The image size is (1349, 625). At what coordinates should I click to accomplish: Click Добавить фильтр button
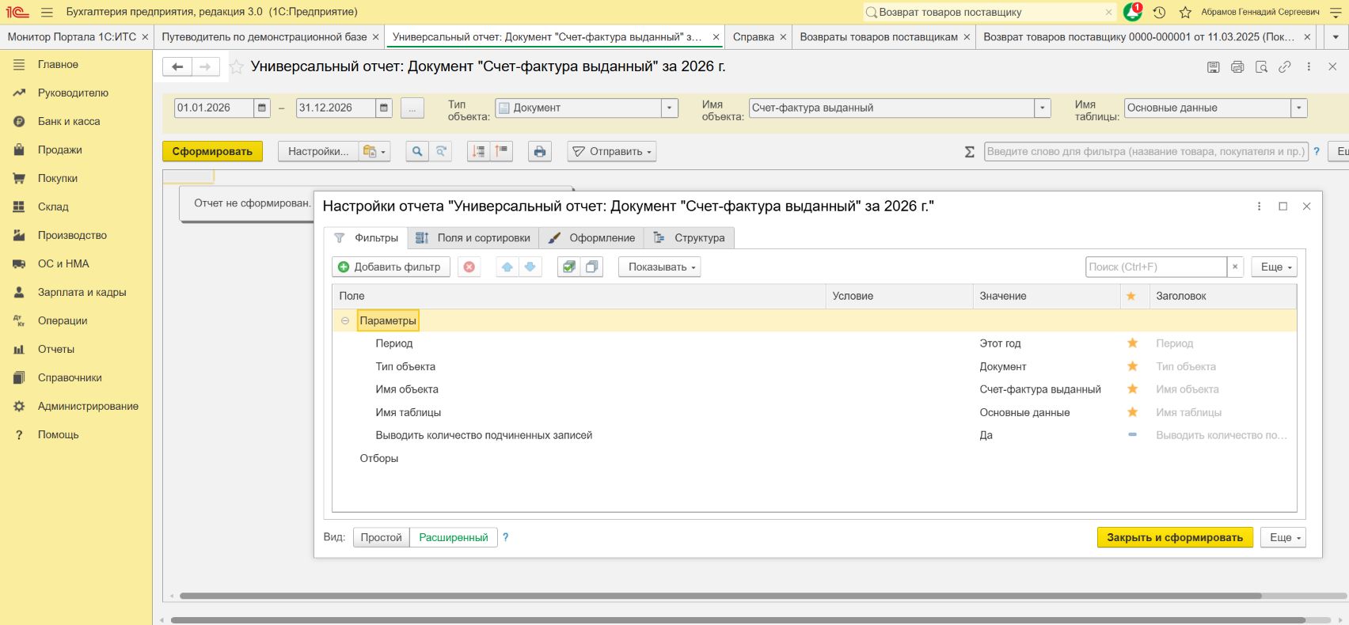(391, 267)
